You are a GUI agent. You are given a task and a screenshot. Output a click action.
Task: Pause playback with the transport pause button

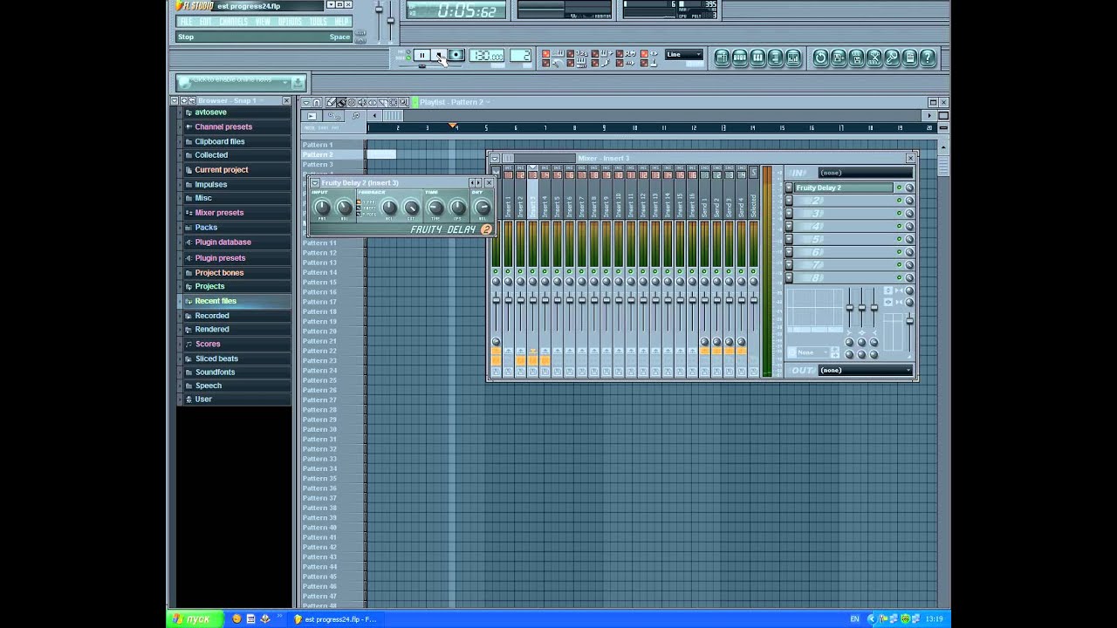[x=421, y=56]
